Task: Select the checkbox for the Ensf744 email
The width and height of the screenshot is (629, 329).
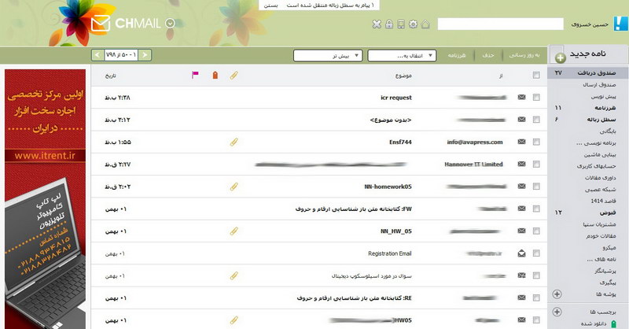Action: pyautogui.click(x=536, y=142)
